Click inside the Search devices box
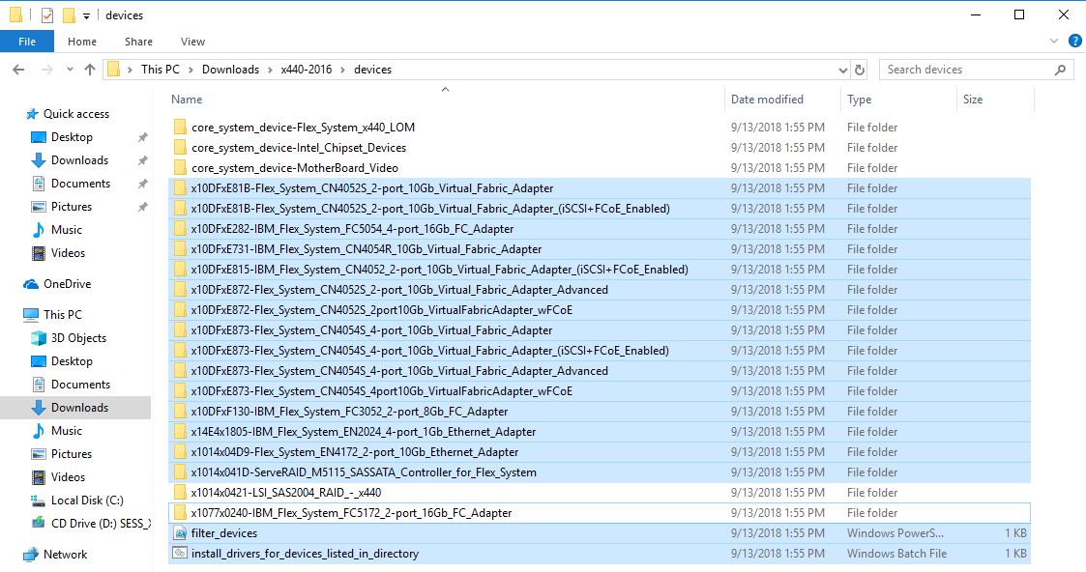 (x=967, y=70)
